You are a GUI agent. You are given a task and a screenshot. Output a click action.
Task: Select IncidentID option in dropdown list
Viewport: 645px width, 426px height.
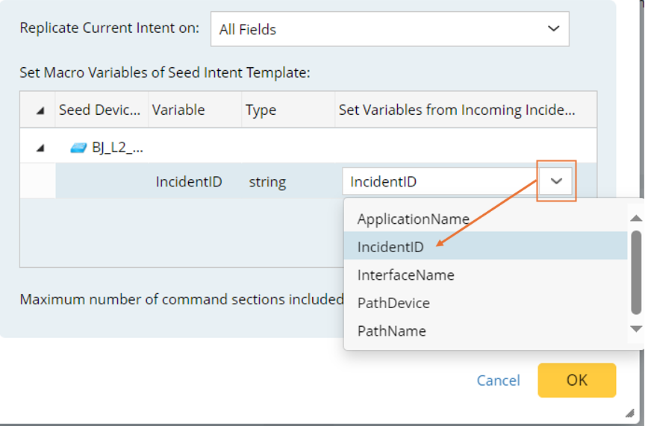pos(390,247)
